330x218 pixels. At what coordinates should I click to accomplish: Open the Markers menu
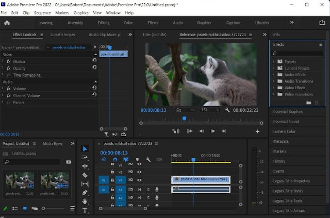(x=62, y=13)
